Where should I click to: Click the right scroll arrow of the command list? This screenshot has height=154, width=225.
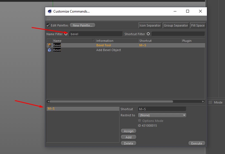tap(203, 102)
